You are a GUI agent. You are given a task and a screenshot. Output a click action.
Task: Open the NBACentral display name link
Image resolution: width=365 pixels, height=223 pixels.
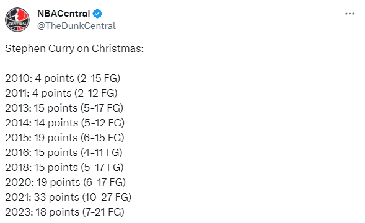coord(64,14)
